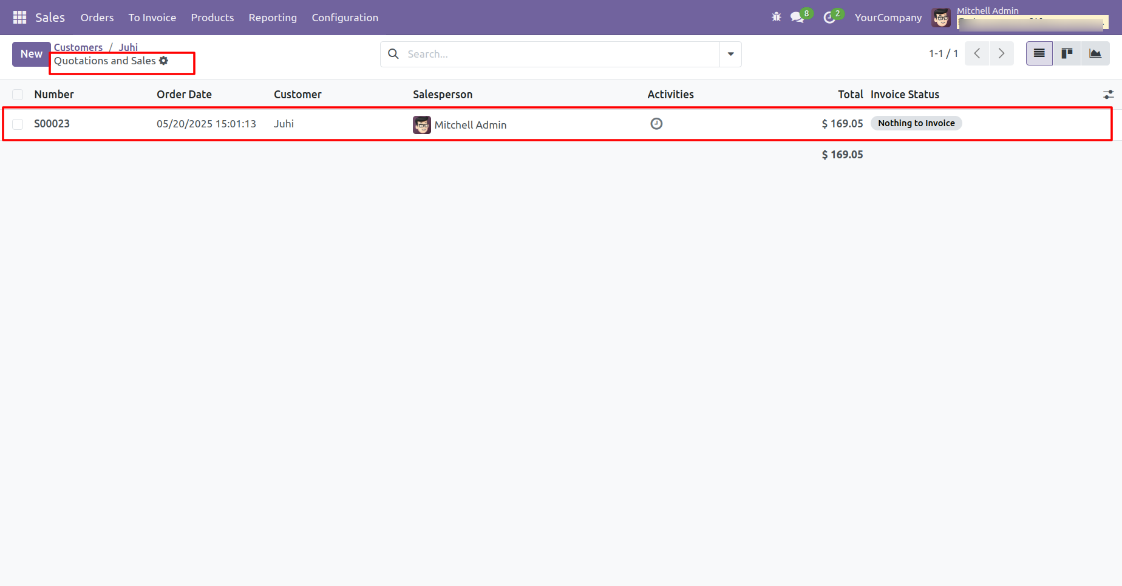
Task: Click the Sales app title
Action: [x=50, y=18]
